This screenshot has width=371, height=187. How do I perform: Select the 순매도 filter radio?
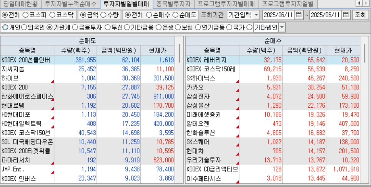[x=175, y=15]
